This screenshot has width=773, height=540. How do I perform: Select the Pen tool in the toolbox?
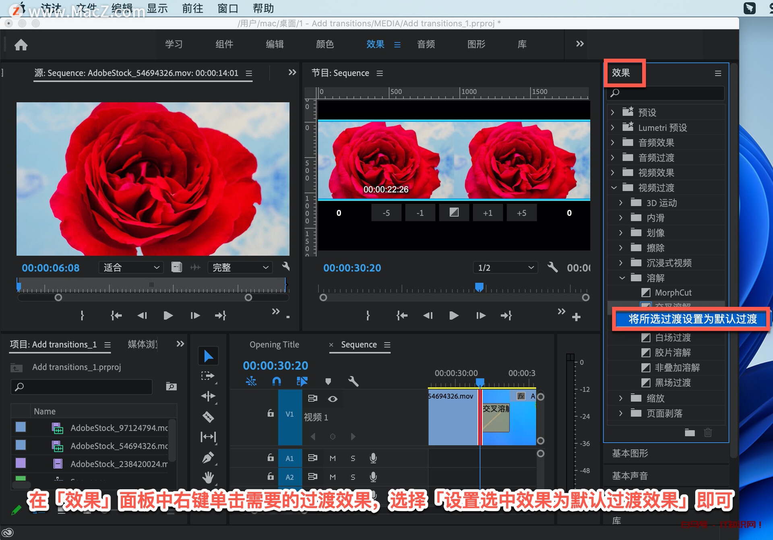pyautogui.click(x=208, y=457)
